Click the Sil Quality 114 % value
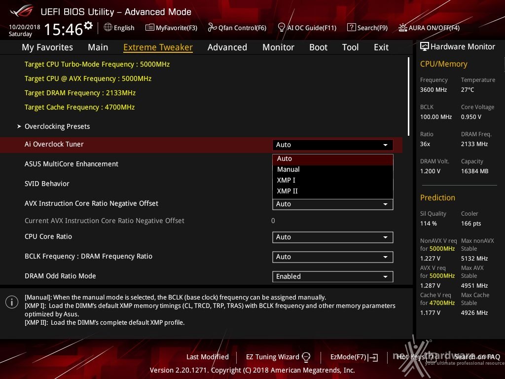This screenshot has width=505, height=379. click(x=429, y=224)
